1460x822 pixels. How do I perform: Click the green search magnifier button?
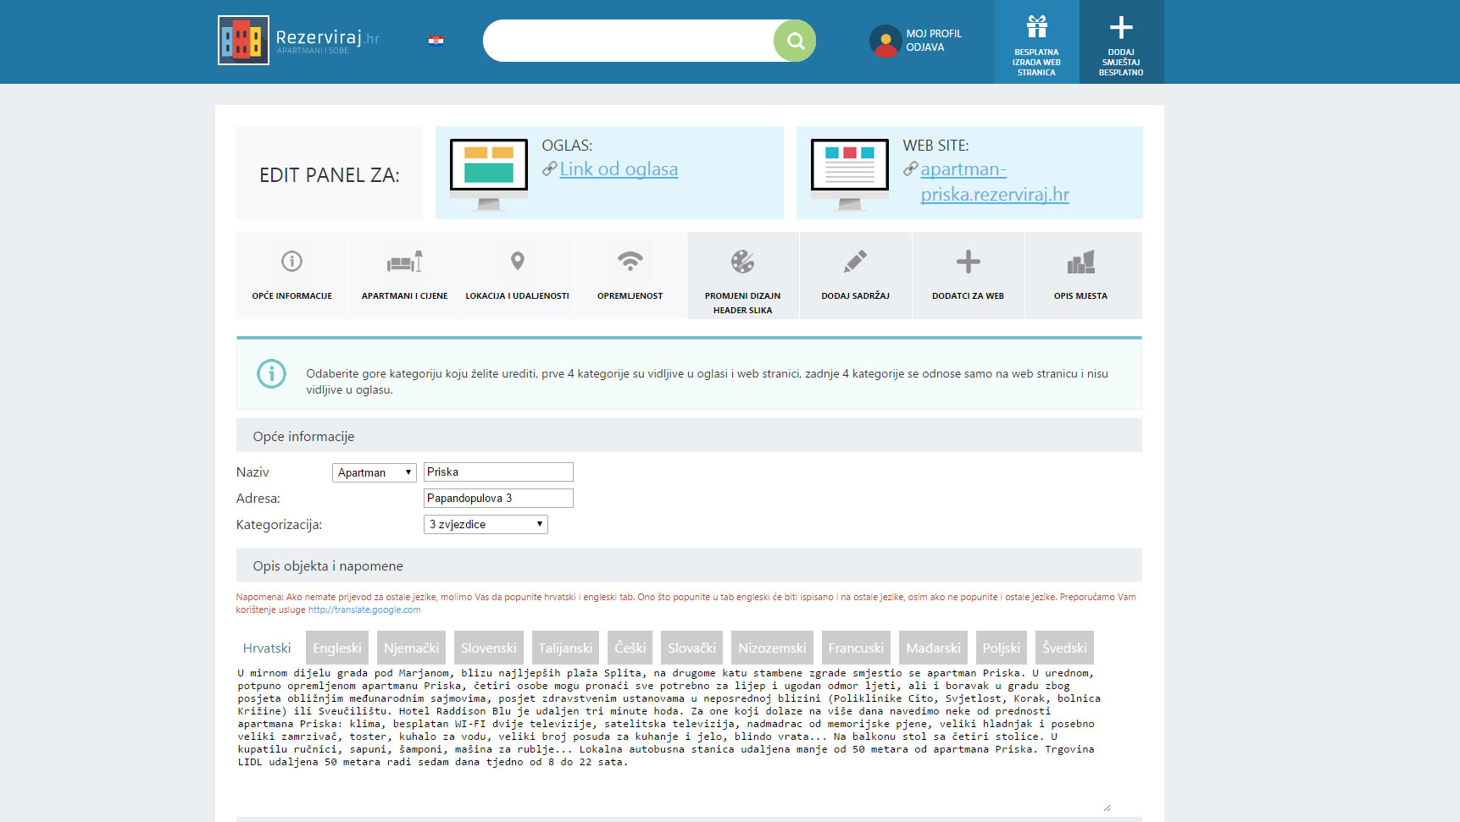pos(795,41)
